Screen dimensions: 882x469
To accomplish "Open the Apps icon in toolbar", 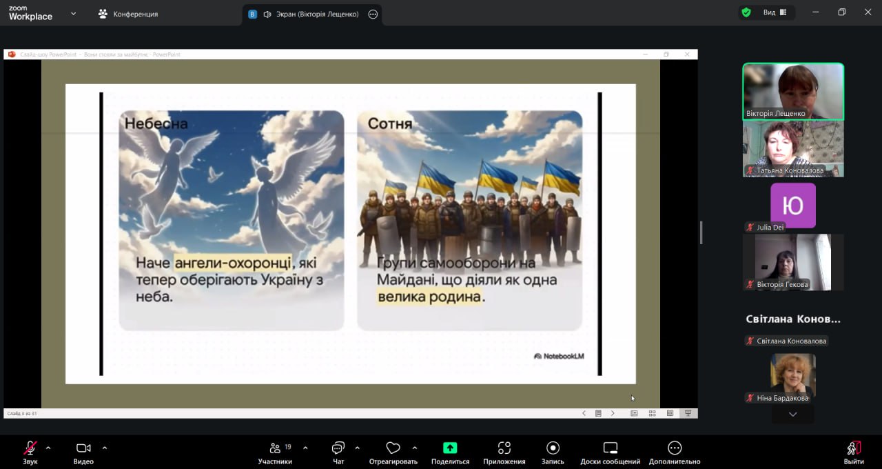I will point(504,448).
